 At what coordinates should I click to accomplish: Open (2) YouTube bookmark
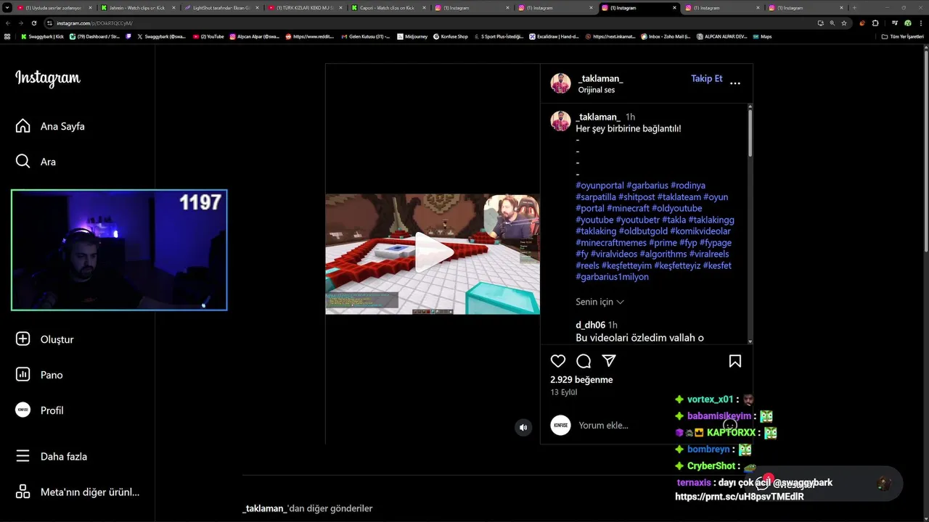[208, 36]
